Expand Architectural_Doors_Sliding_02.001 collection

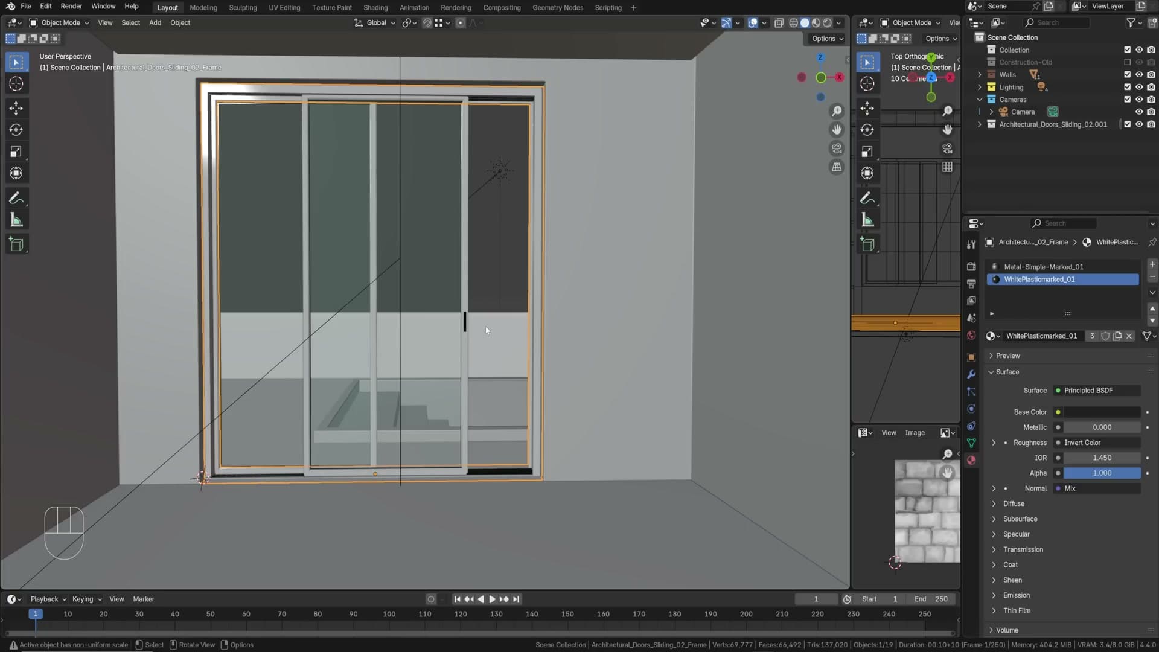coord(979,124)
